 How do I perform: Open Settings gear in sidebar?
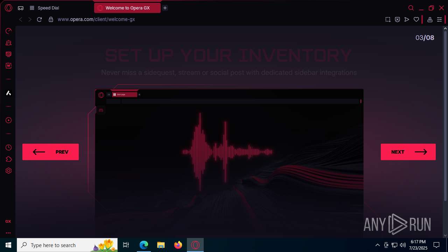(9, 171)
